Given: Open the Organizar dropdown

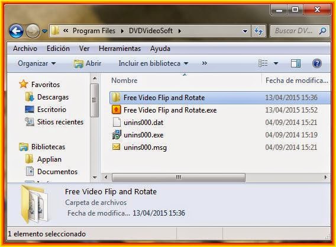Looking at the screenshot, I should (x=37, y=63).
